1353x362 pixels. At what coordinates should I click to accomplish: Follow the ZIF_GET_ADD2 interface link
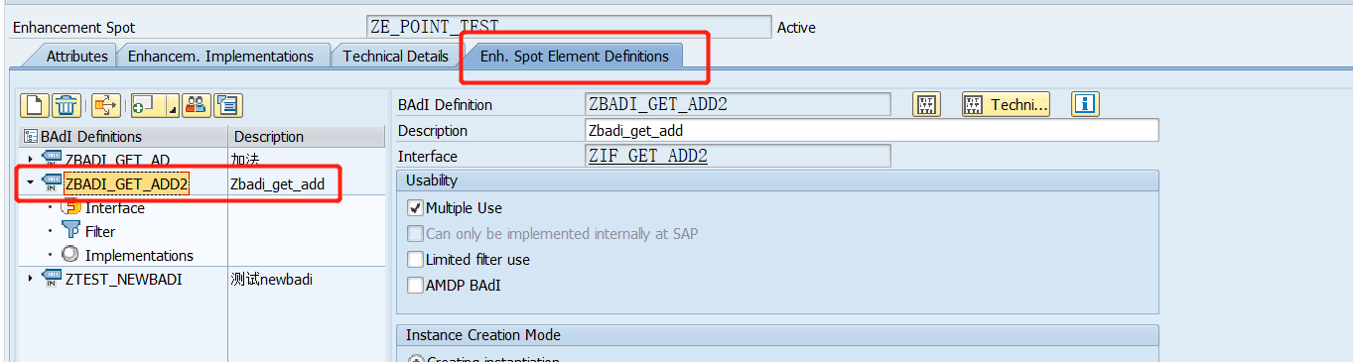[648, 157]
